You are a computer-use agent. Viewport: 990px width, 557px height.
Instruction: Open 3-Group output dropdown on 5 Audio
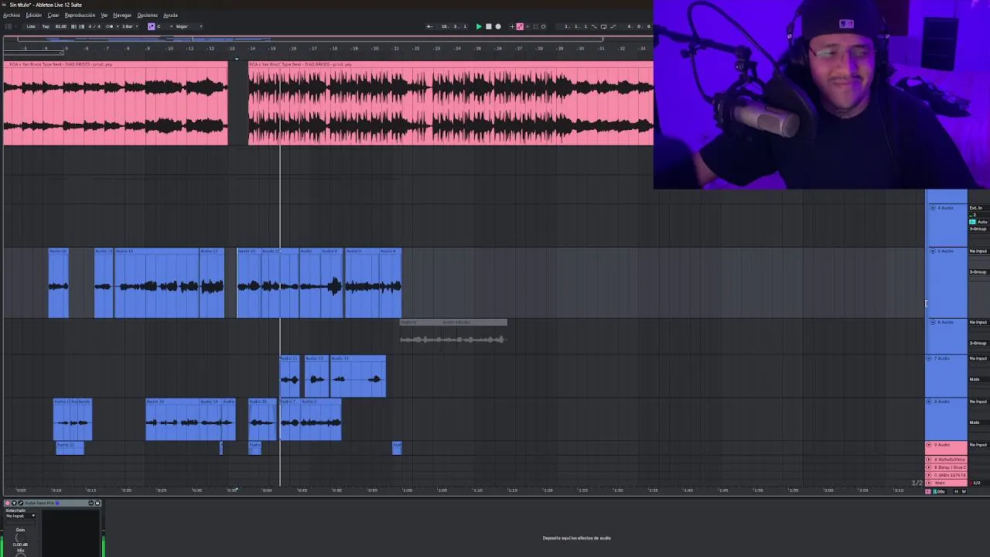(979, 272)
